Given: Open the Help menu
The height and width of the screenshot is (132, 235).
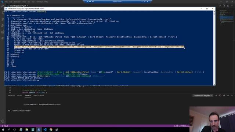Looking at the screenshot, I should [46, 2].
